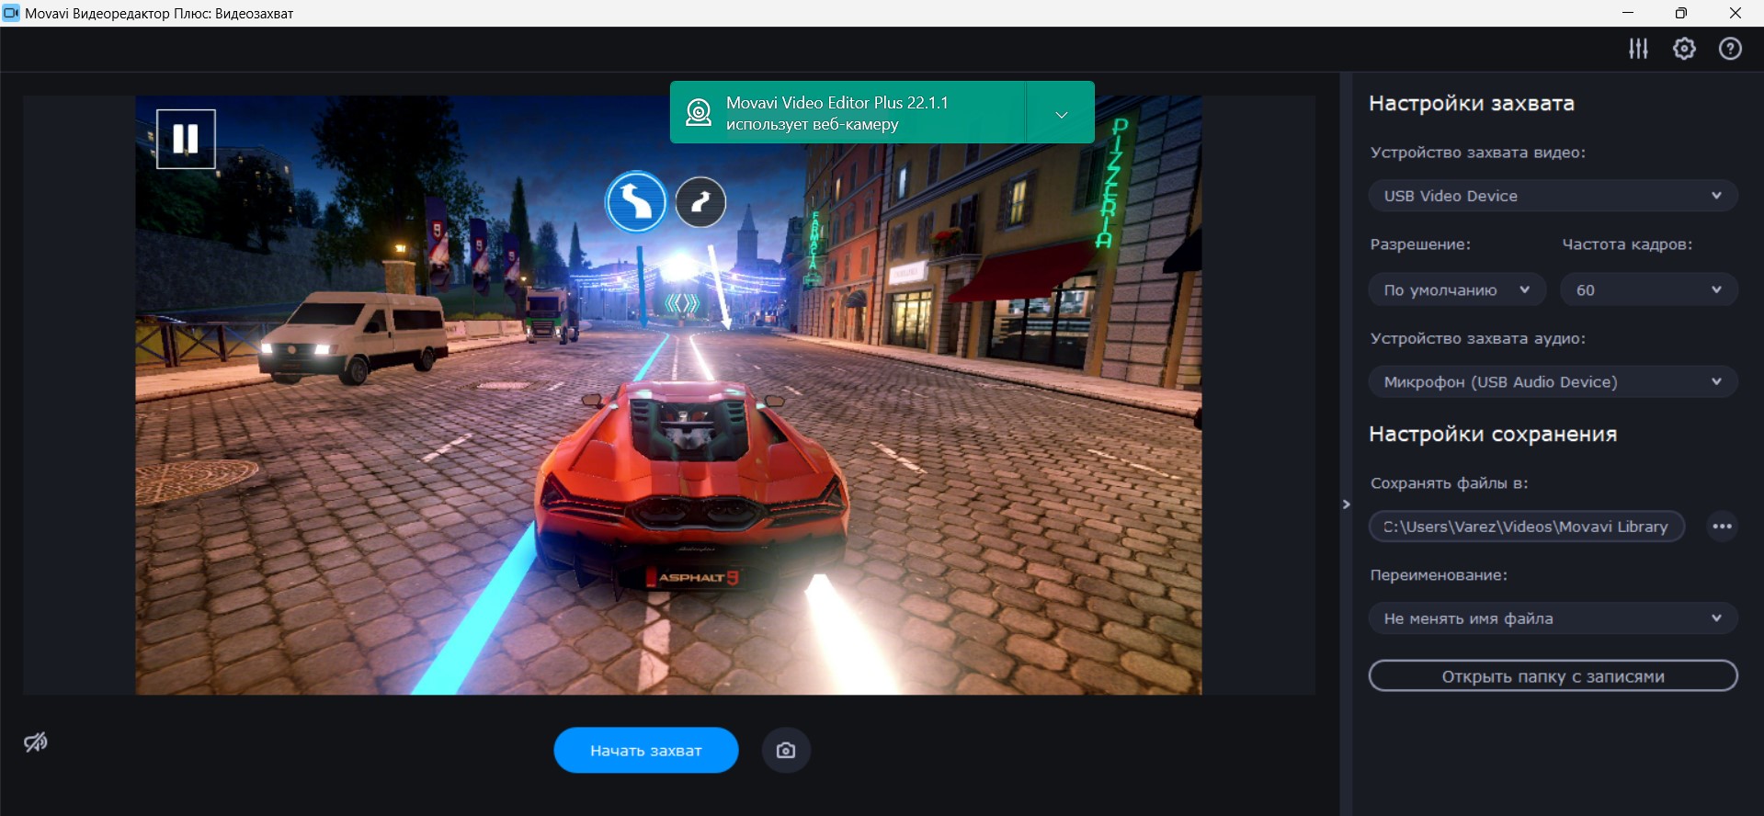Toggle the hidden preview eye icon
Screen dimensions: 1764x816
tap(36, 742)
